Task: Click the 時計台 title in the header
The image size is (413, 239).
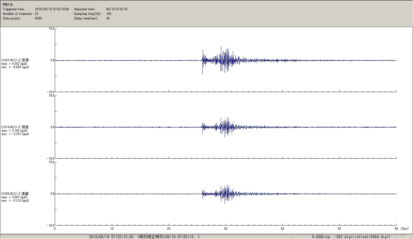Action: point(8,5)
